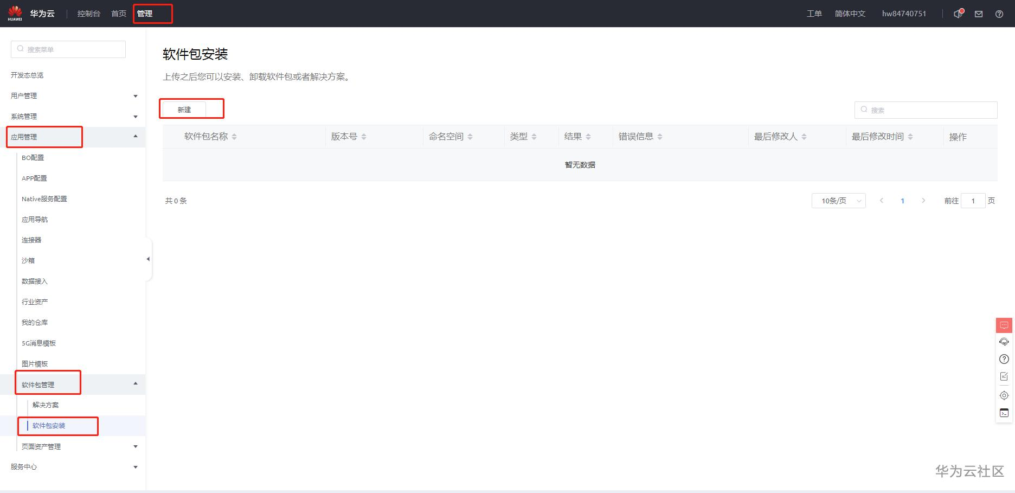Screen dimensions: 1015x493
Task: Select the 管理 tab
Action: (145, 14)
